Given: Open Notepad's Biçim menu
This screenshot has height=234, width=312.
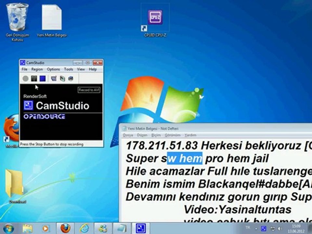Looking at the screenshot, I should click(156, 135).
